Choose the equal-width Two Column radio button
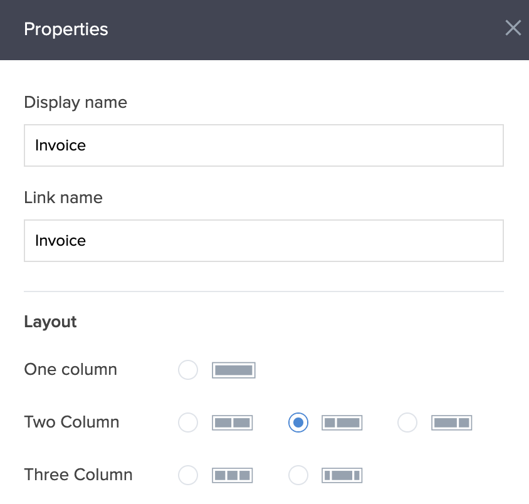The height and width of the screenshot is (504, 529). click(x=188, y=423)
